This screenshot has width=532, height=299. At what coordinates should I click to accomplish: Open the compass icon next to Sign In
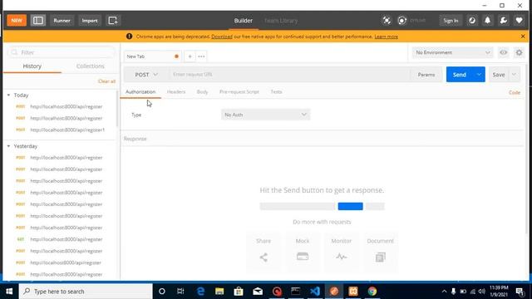click(x=472, y=20)
